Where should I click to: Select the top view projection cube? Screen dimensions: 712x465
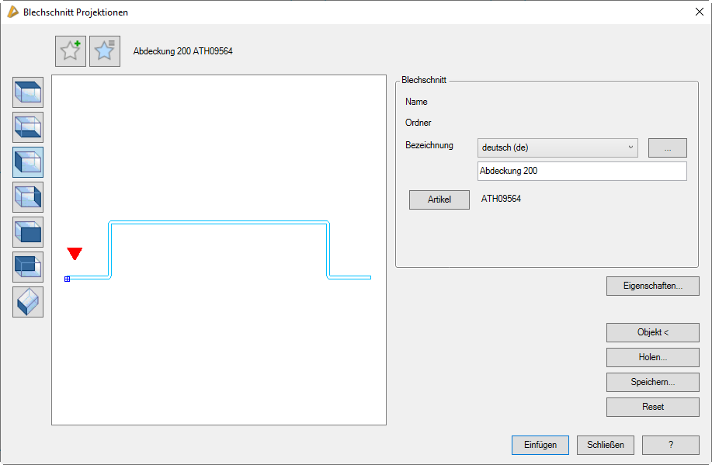pyautogui.click(x=28, y=92)
